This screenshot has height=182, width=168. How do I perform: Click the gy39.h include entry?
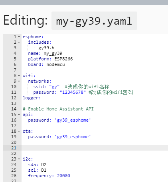[x=46, y=48]
